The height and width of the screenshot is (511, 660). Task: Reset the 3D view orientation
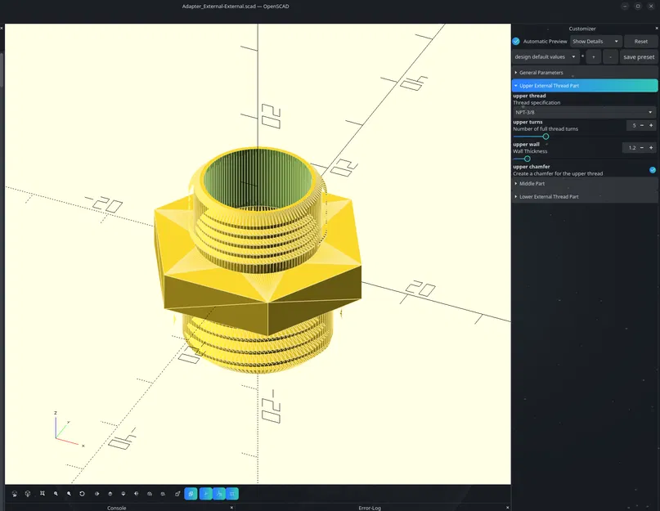pos(83,494)
